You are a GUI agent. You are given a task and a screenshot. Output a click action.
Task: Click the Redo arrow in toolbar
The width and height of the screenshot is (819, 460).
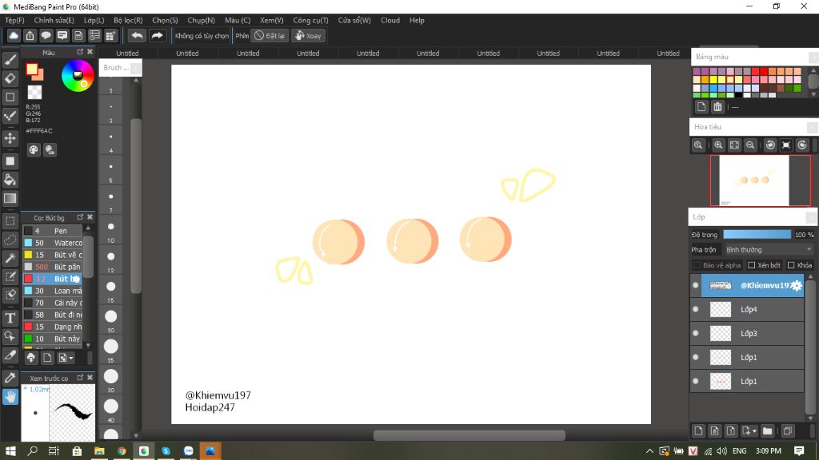point(157,35)
